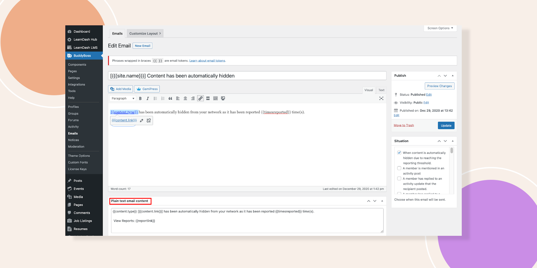The image size is (537, 268).
Task: Move Situation panel up
Action: (439, 141)
